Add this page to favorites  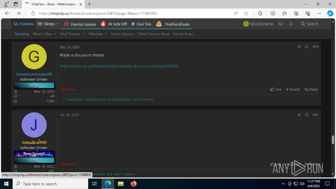246,13
